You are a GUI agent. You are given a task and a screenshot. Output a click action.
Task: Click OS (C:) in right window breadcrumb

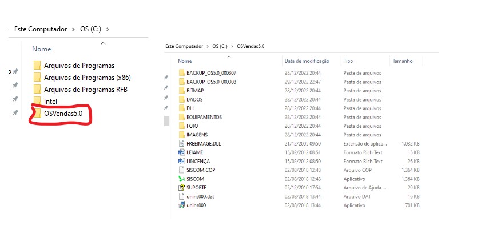[220, 46]
